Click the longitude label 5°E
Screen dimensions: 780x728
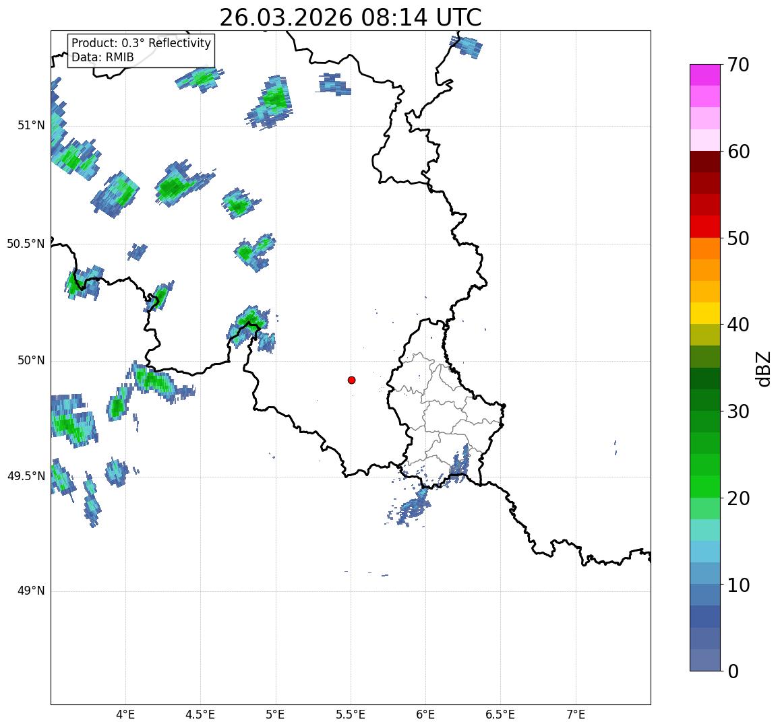pyautogui.click(x=275, y=715)
